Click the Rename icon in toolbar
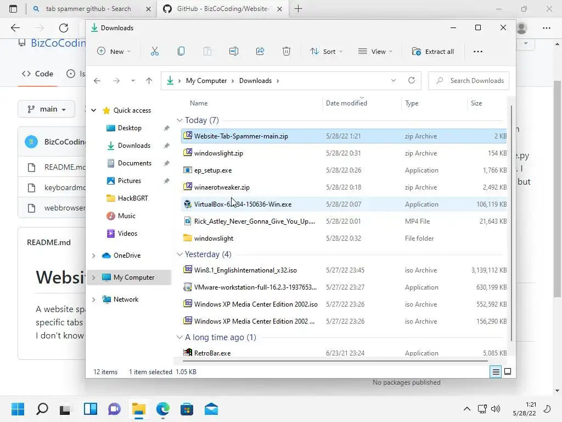 (234, 51)
